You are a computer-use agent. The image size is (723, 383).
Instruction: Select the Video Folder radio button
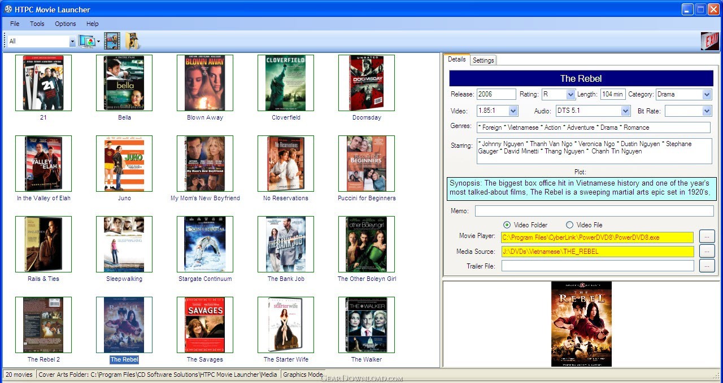[x=507, y=224]
